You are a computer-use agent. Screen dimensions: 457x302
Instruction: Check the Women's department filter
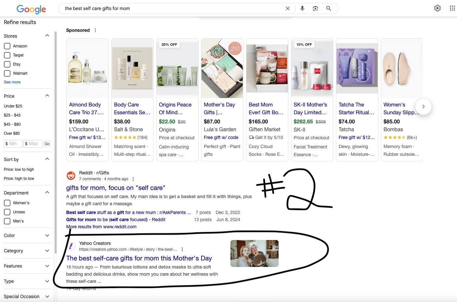point(7,203)
